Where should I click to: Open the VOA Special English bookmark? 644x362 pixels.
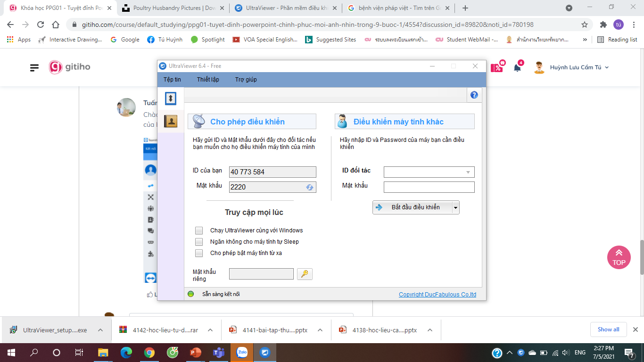coord(265,40)
